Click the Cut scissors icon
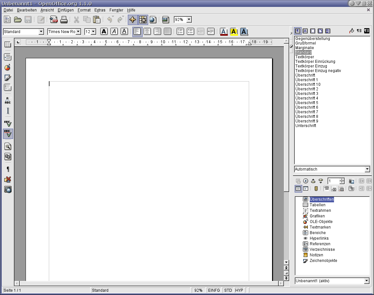Image resolution: width=374 pixels, height=295 pixels. (76, 20)
